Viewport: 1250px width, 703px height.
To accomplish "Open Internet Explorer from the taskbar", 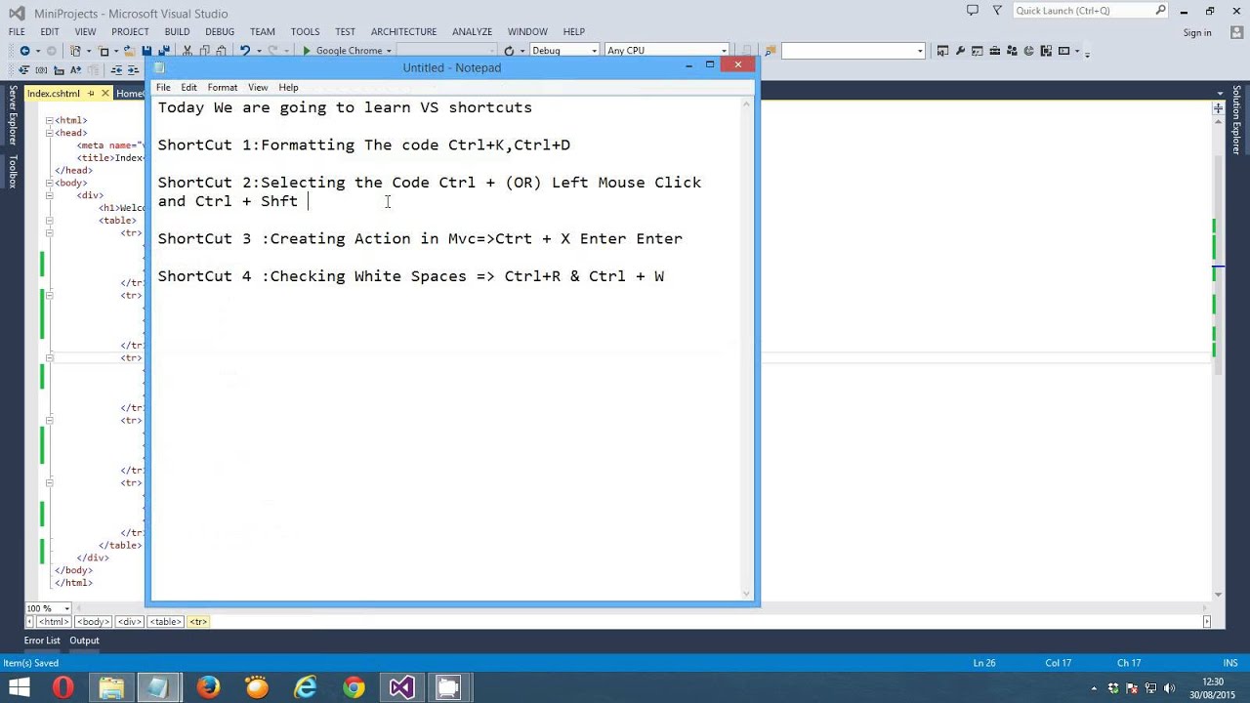I will click(x=305, y=687).
